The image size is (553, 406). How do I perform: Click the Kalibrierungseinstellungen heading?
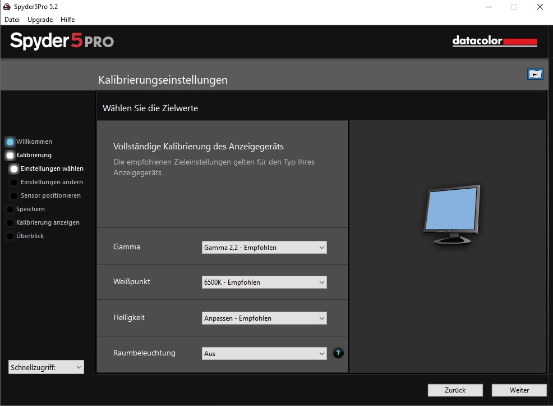coord(163,80)
